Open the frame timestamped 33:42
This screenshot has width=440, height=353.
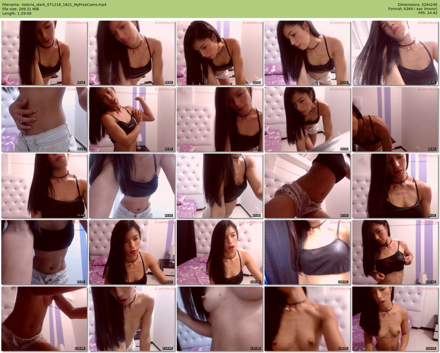click(x=395, y=119)
